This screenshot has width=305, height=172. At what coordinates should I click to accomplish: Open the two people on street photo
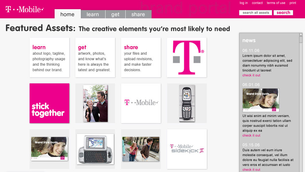click(x=141, y=149)
